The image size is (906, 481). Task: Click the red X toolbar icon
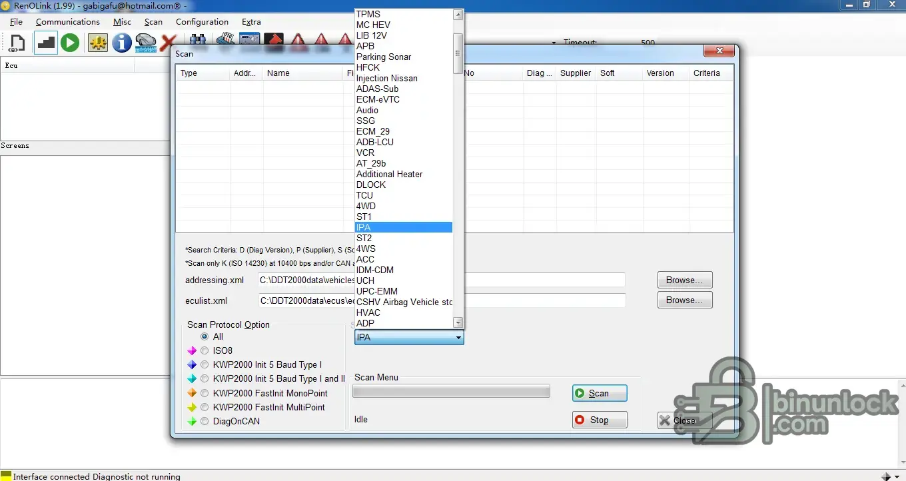point(168,43)
